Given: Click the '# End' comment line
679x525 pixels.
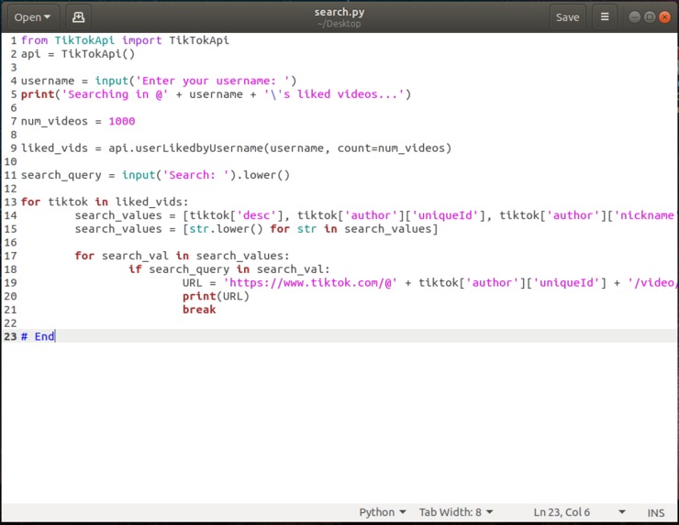Looking at the screenshot, I should click(38, 336).
